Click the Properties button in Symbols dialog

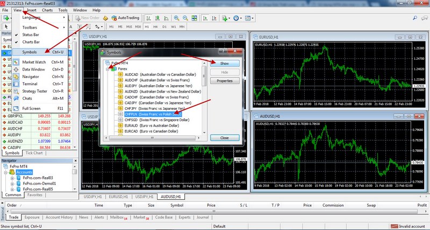[225, 81]
